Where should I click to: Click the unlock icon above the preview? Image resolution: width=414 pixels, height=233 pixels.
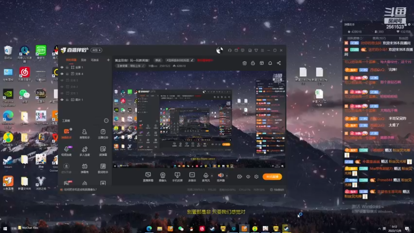coord(253,63)
